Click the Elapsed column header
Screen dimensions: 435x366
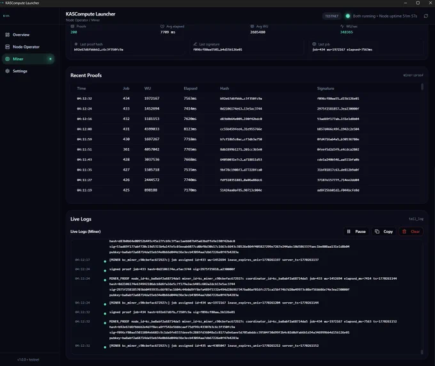tap(191, 88)
